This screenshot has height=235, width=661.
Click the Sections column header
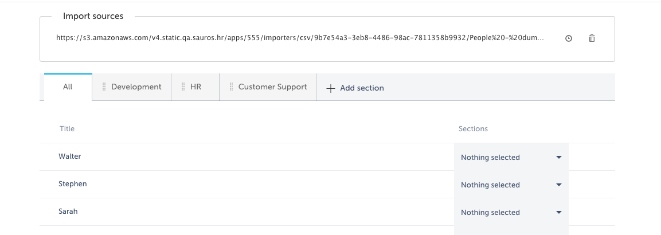[x=473, y=129]
